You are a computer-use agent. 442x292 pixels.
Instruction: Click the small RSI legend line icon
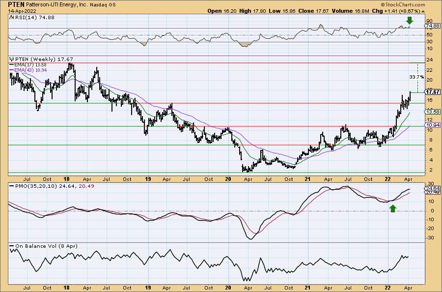12,17
